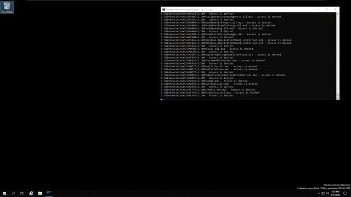Open the Recycle Bin desktop icon
This screenshot has height=197, width=351.
click(7, 7)
